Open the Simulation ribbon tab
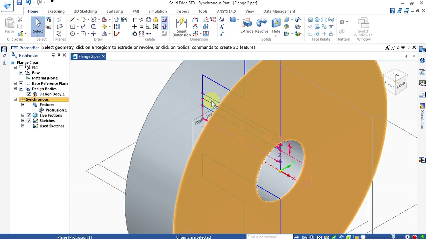 click(x=157, y=11)
